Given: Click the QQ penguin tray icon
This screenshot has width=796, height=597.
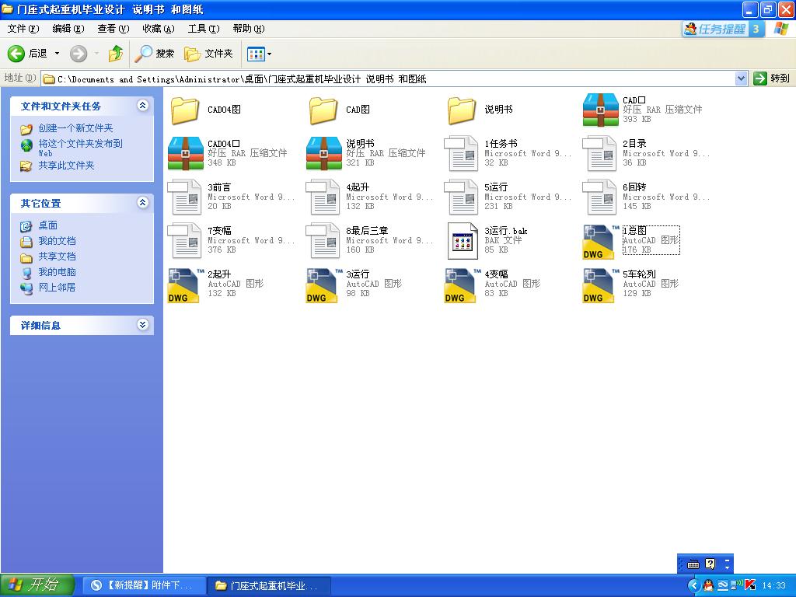Looking at the screenshot, I should (x=709, y=585).
